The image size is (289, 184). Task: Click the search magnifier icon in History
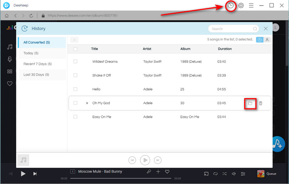click(255, 29)
